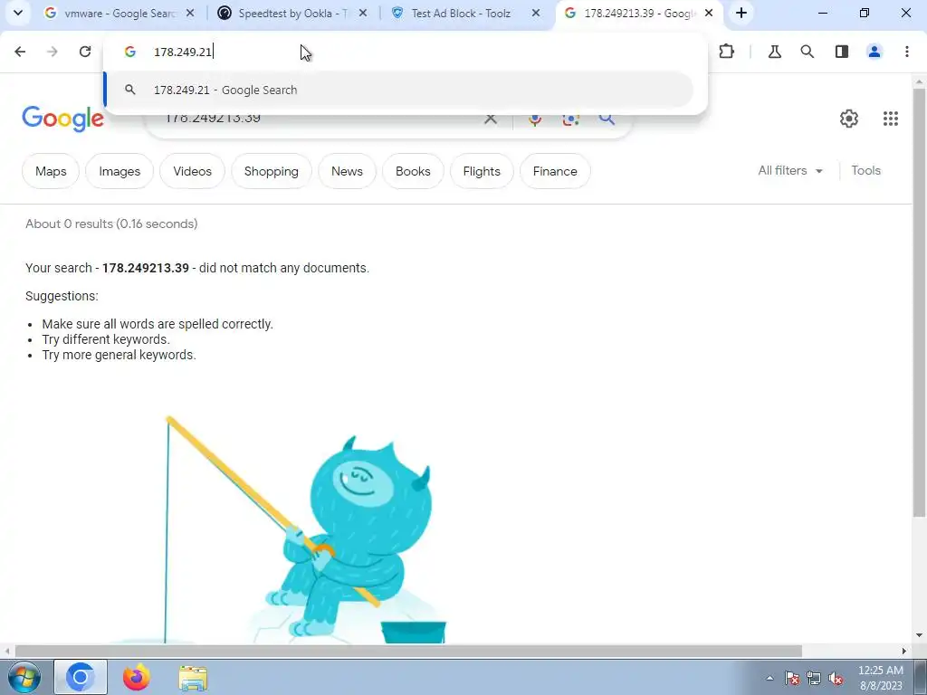This screenshot has height=695, width=927.
Task: Search by image with Lens icon
Action: point(570,119)
